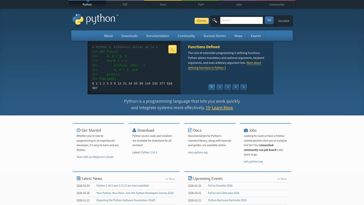Viewport: 364px width, 205px height.
Task: Click the calendar icon beside Upcoming Events
Action: [x=190, y=178]
